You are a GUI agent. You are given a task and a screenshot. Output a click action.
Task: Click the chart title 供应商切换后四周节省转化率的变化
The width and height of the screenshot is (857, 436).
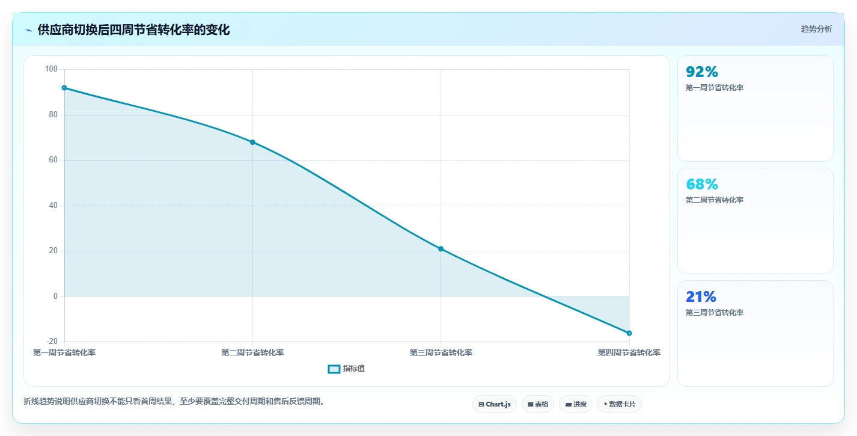click(x=133, y=30)
